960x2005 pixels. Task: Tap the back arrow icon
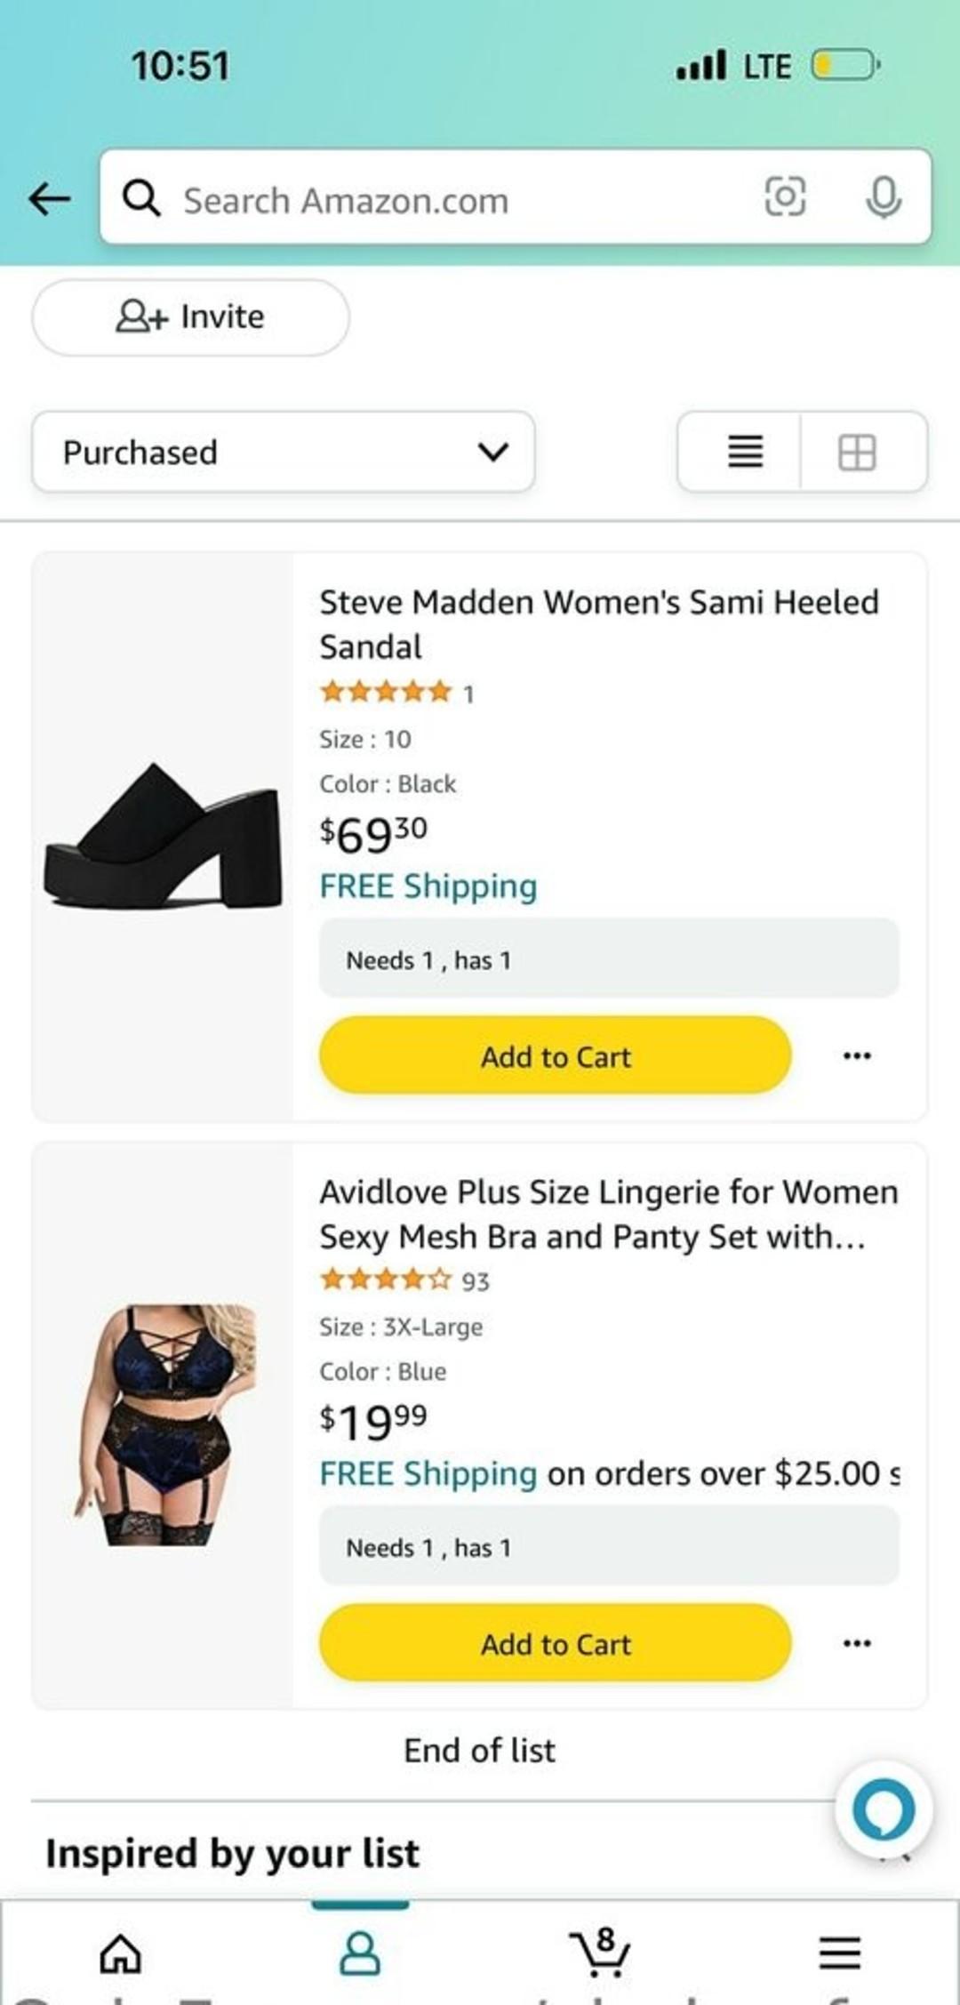(50, 198)
